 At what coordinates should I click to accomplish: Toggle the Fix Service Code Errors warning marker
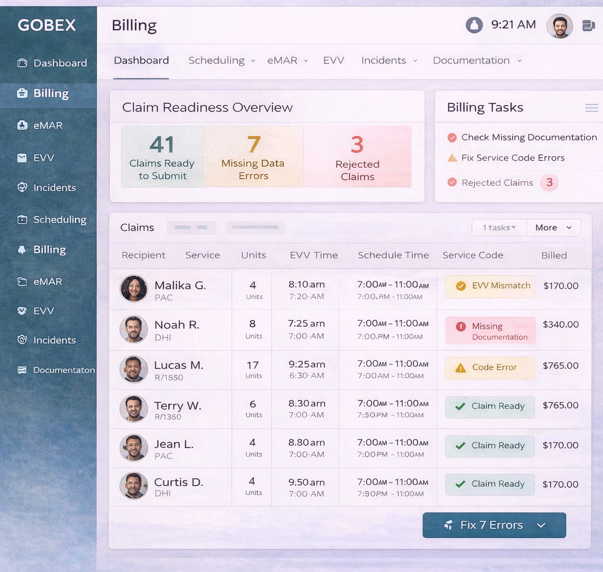click(x=452, y=158)
